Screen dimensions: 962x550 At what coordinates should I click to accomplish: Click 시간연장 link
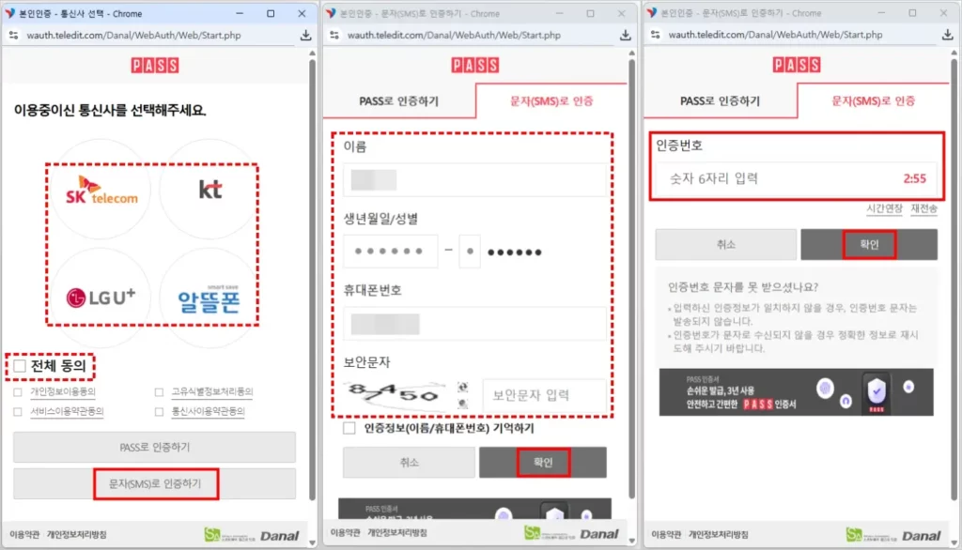(x=884, y=208)
